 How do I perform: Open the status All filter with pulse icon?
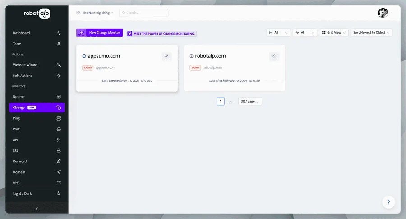[305, 32]
